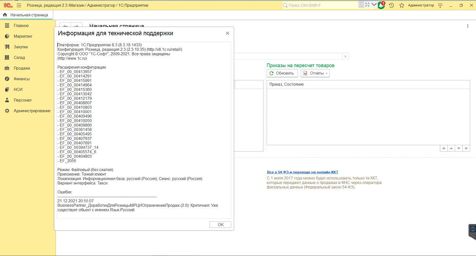This screenshot has width=476, height=256.
Task: Open the 54-ФЗ and online-ККТ link
Action: click(x=303, y=172)
